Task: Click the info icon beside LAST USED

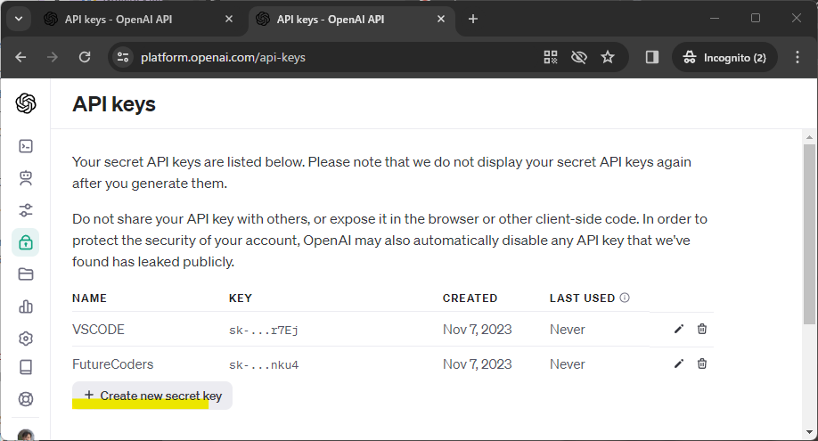Action: coord(625,298)
